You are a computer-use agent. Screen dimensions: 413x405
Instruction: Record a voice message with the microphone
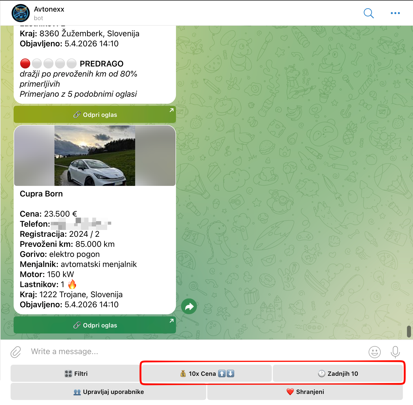(x=395, y=352)
